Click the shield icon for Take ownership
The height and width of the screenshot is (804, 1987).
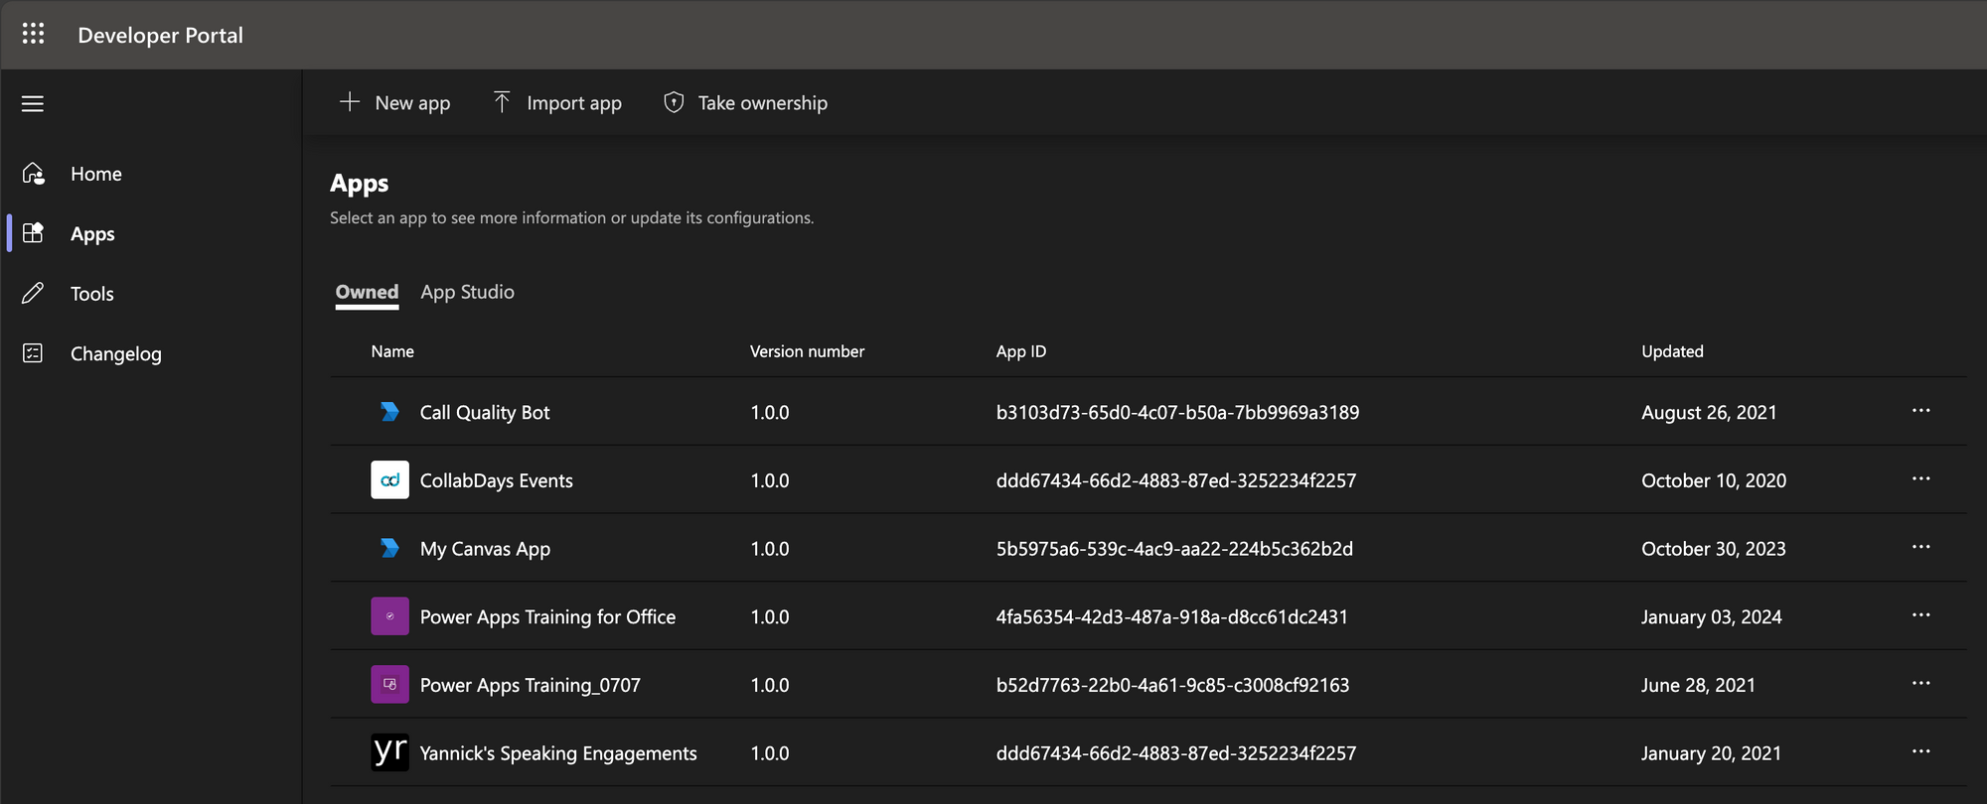[674, 102]
